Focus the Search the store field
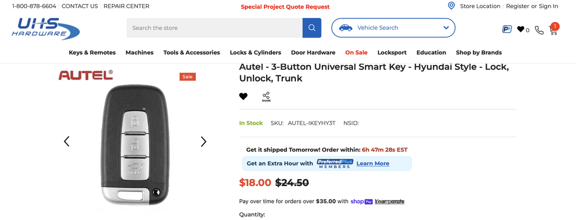Screen dimensions: 576x220 coord(214,28)
